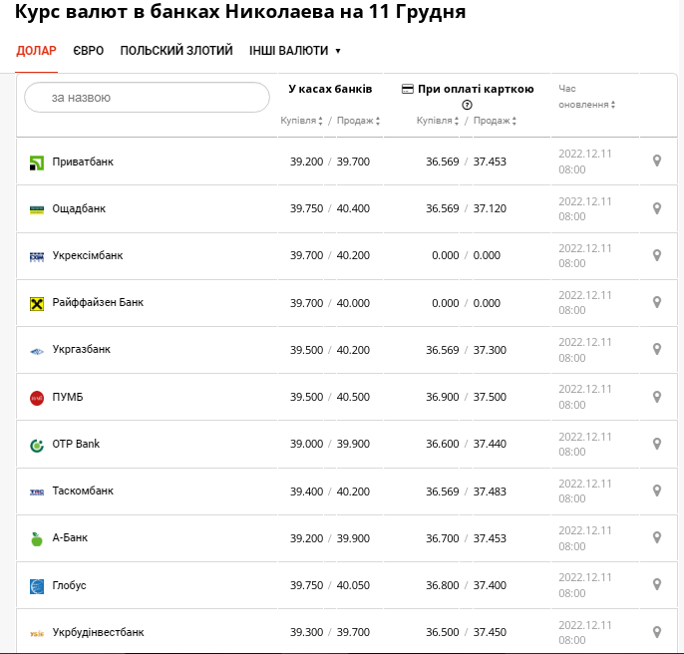Click the Укрексімбанк logo icon
Image resolution: width=684 pixels, height=654 pixels.
point(37,257)
